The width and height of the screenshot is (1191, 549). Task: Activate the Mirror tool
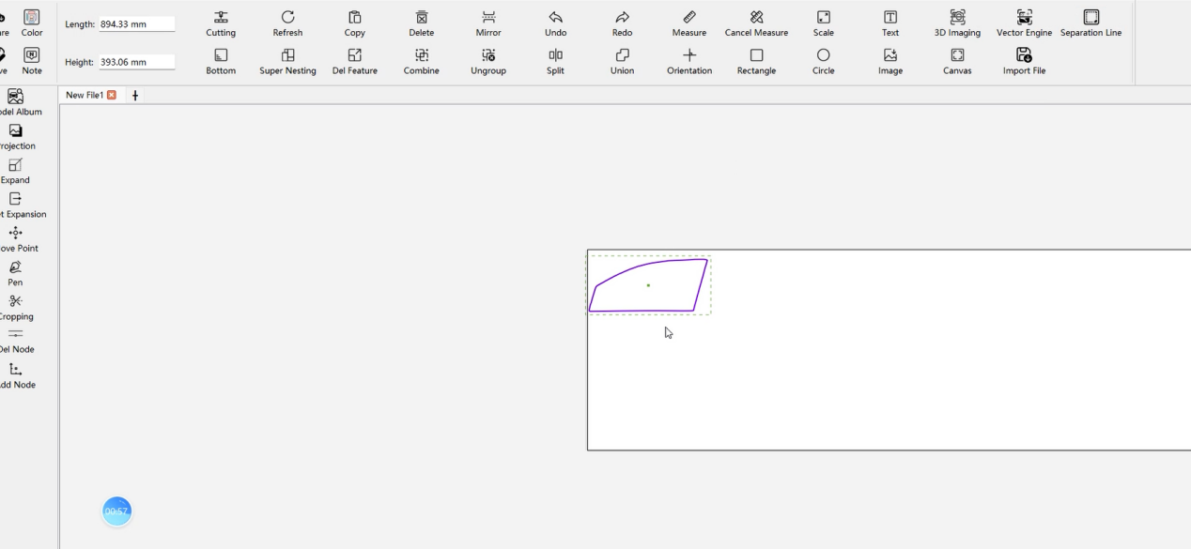(x=487, y=23)
